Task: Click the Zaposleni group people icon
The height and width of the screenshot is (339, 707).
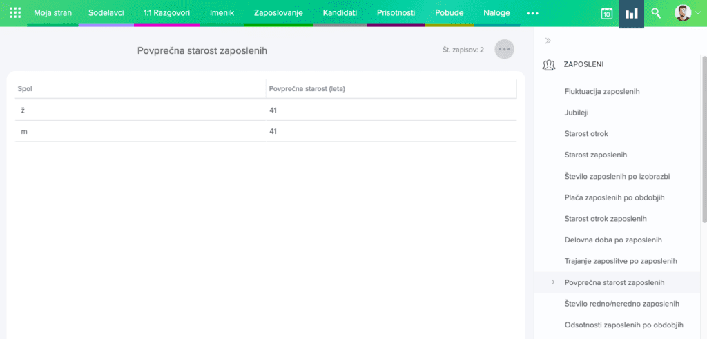Action: [x=550, y=64]
